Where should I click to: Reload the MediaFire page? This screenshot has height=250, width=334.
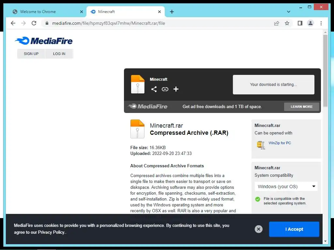pos(34,23)
